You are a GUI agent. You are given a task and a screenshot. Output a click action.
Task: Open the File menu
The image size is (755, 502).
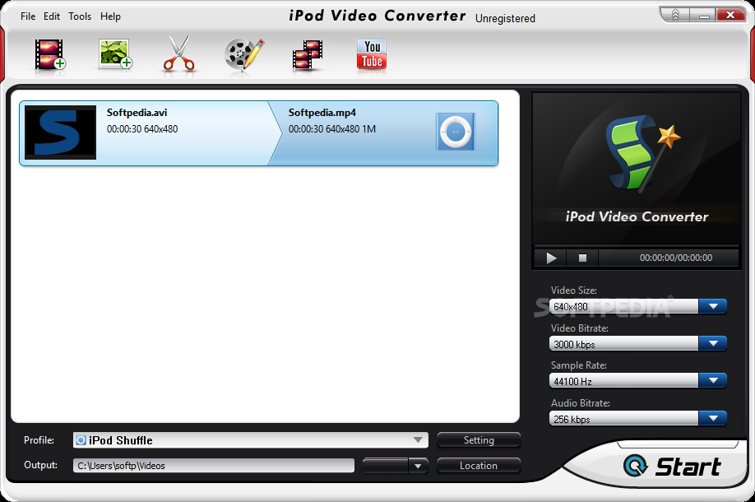click(x=28, y=16)
